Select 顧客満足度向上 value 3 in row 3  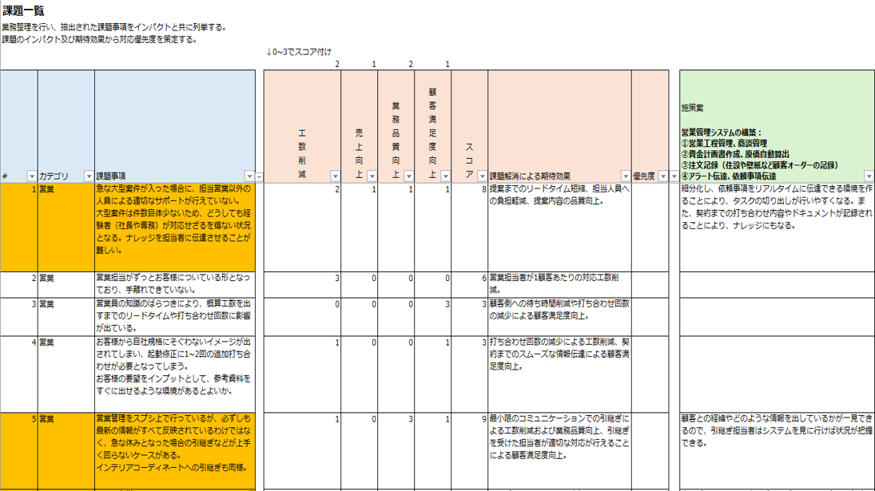click(433, 317)
